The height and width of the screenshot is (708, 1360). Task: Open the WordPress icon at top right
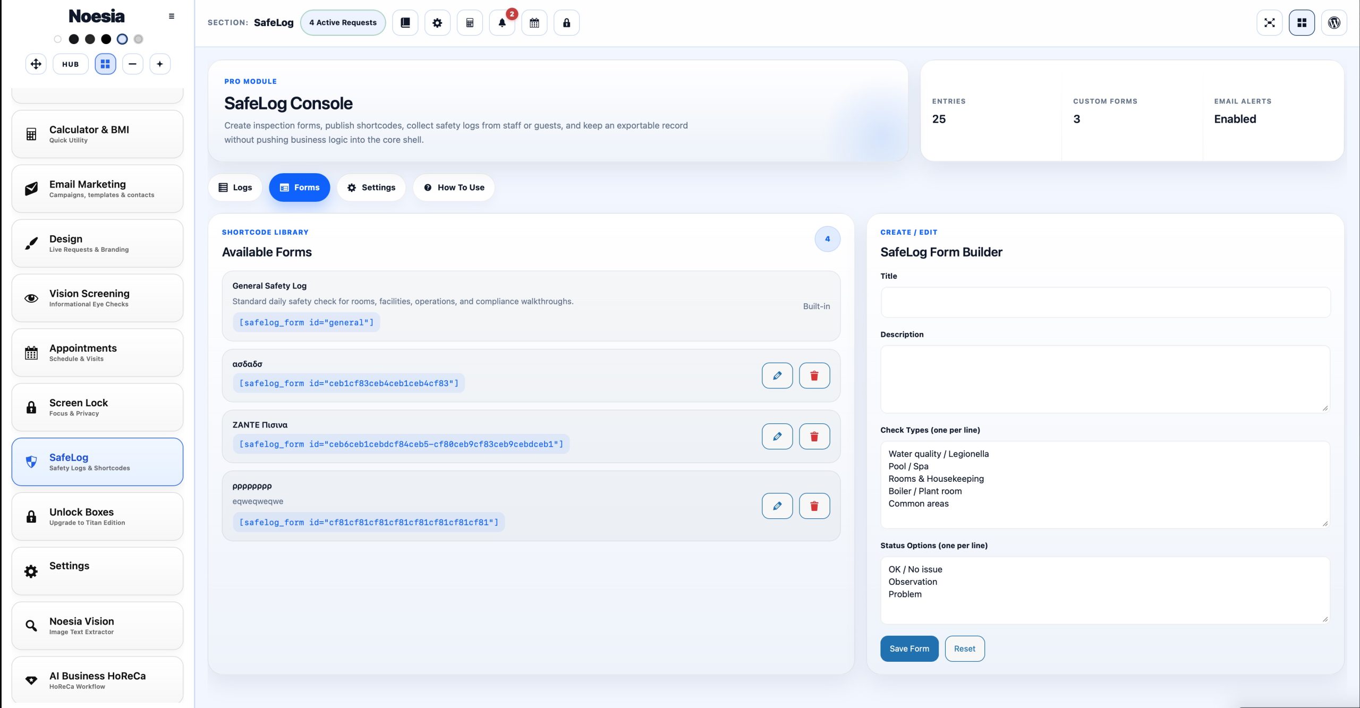(x=1334, y=23)
